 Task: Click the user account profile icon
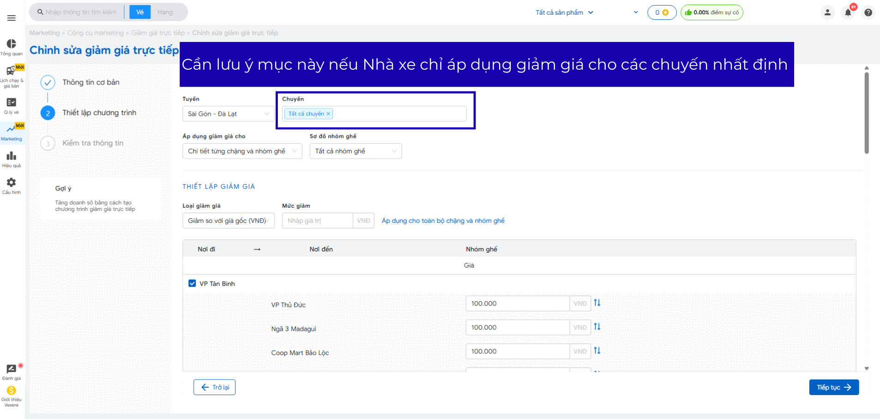point(827,12)
